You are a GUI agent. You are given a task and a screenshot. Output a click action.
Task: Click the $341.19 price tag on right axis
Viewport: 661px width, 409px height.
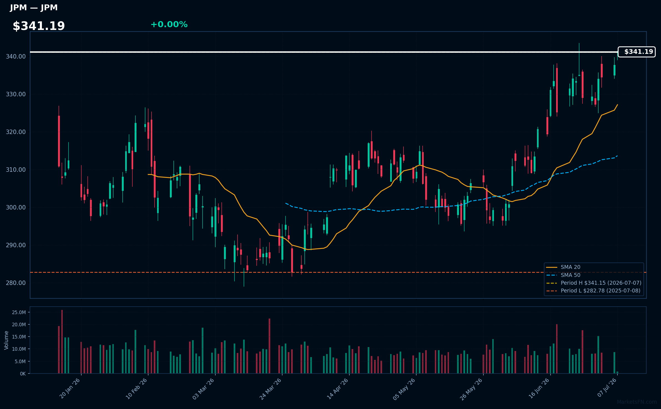click(x=637, y=52)
